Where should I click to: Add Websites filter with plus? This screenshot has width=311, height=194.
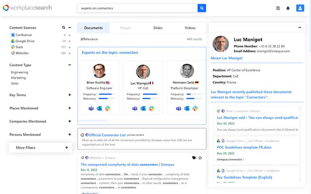(70, 53)
